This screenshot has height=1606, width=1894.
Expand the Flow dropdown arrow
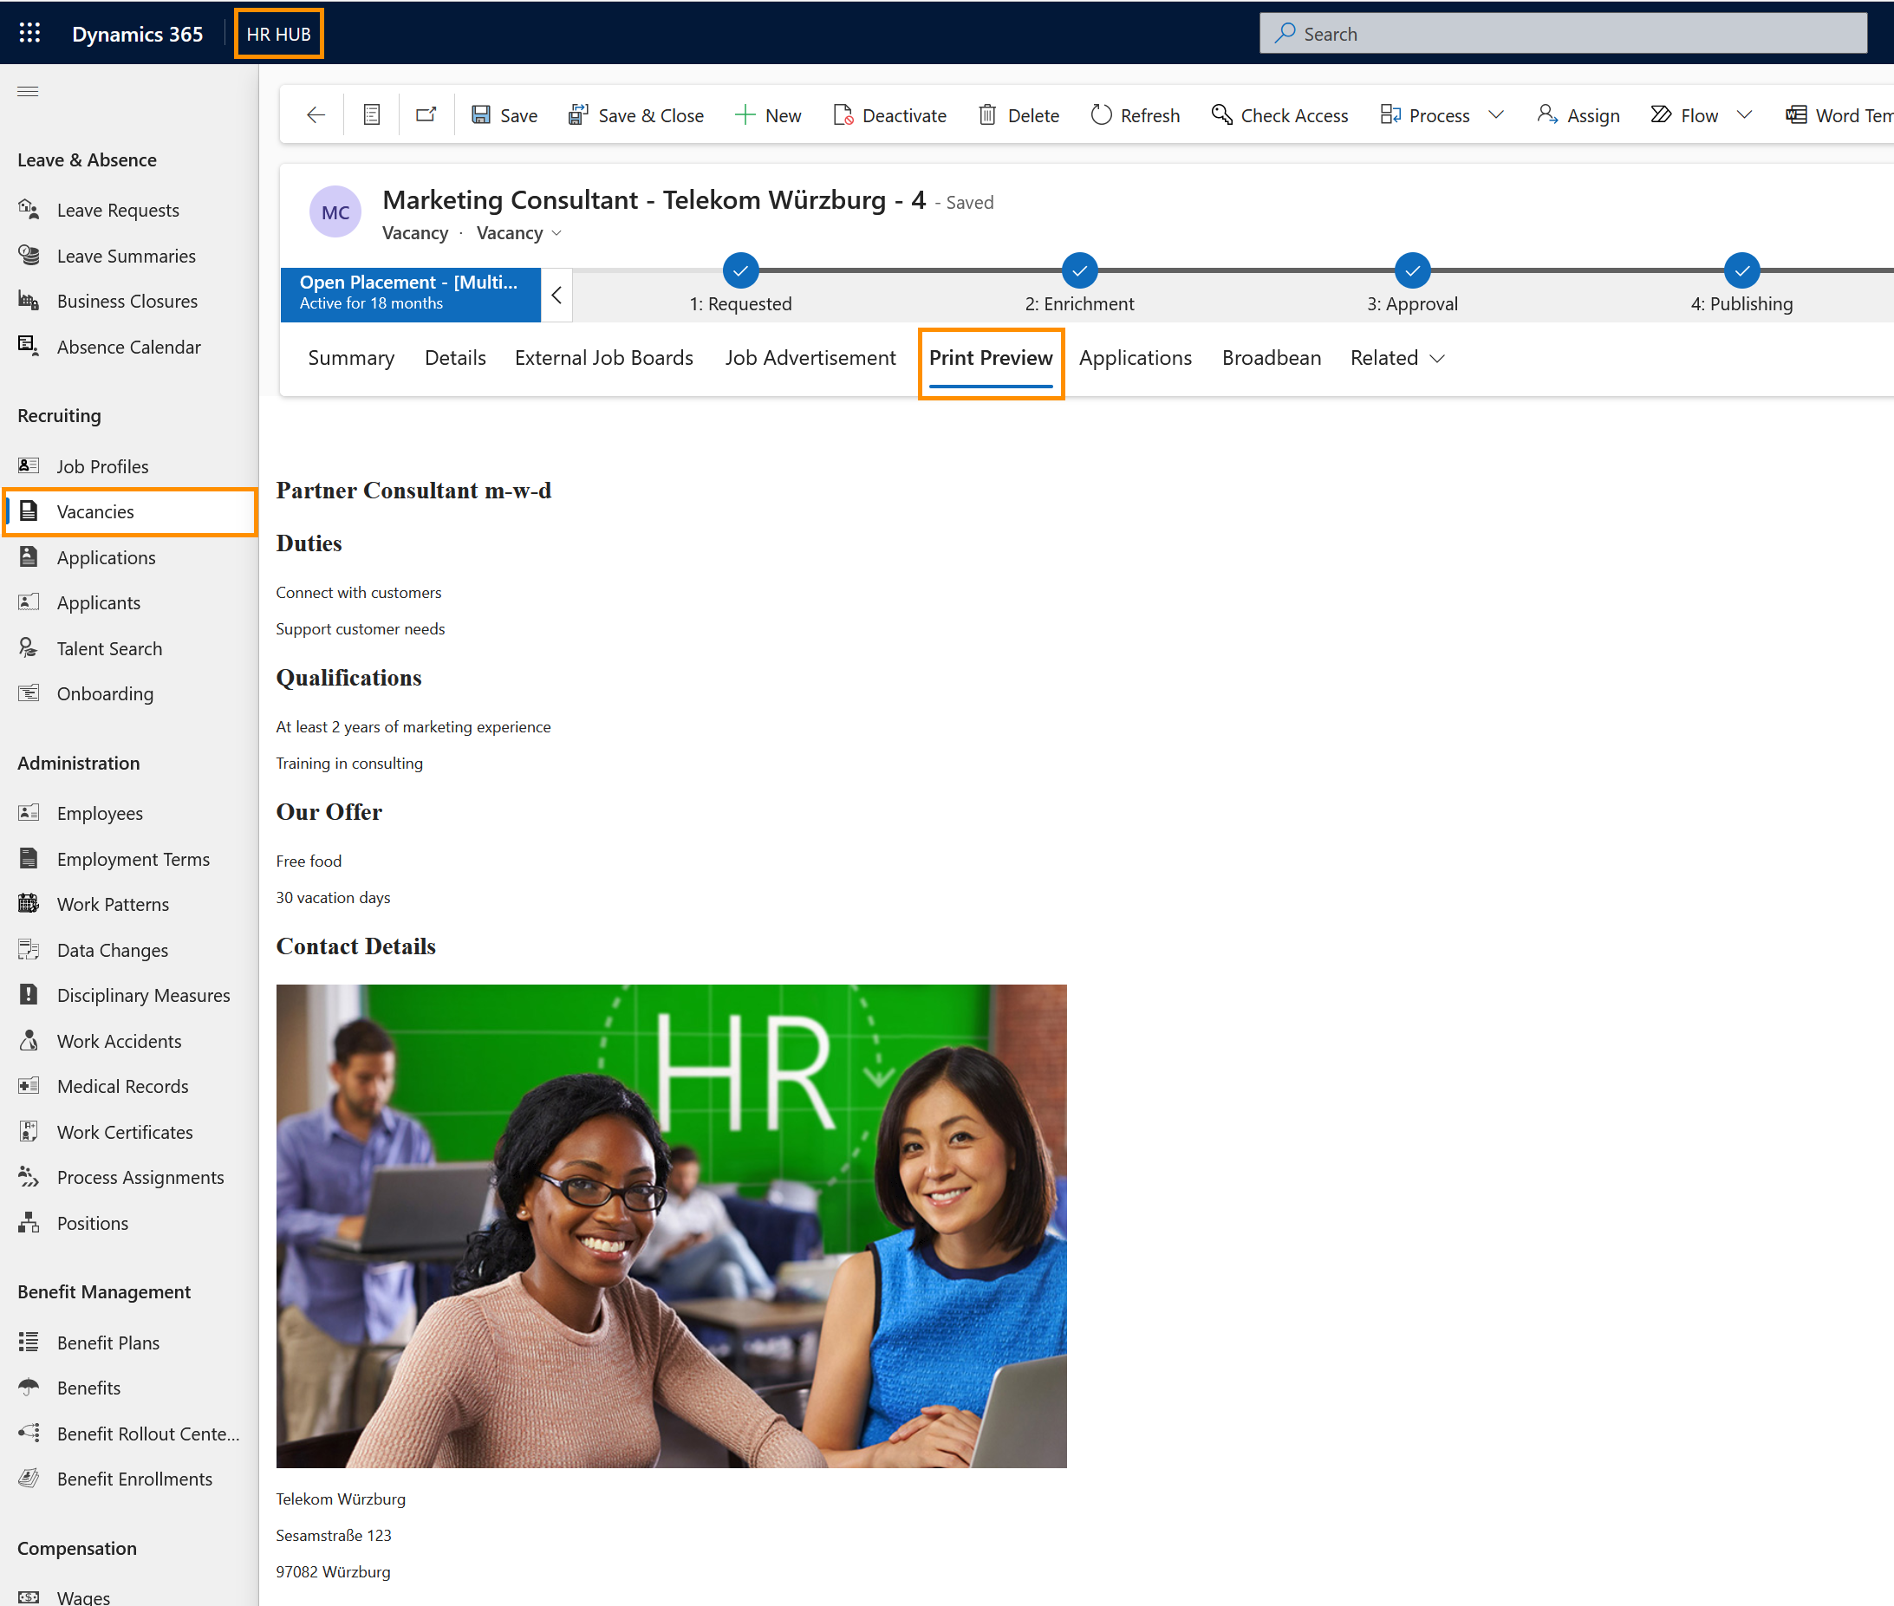(x=1745, y=114)
